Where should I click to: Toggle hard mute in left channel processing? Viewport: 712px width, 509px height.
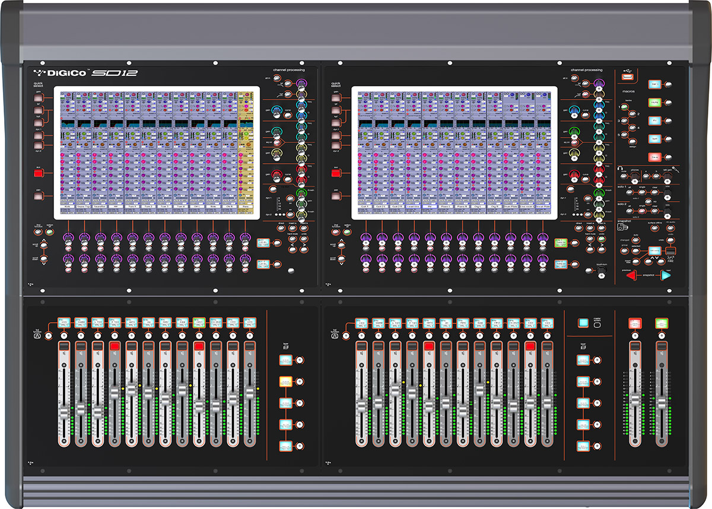coord(293,238)
